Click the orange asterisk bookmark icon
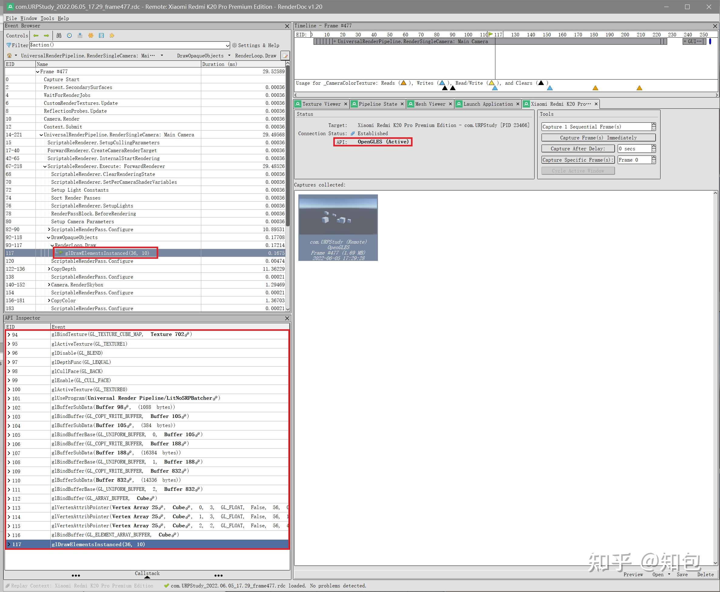Screen dimensions: 720x592 pyautogui.click(x=91, y=36)
